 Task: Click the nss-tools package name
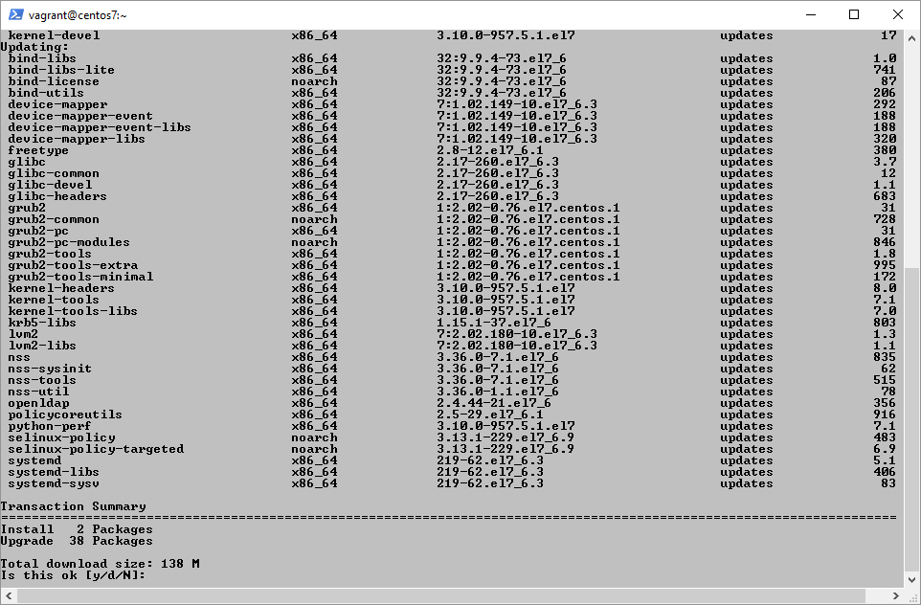coord(42,380)
